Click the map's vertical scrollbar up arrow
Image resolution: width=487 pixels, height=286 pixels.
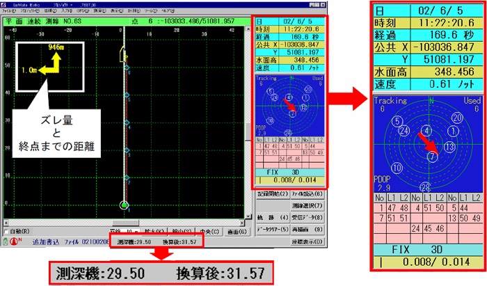click(x=248, y=29)
